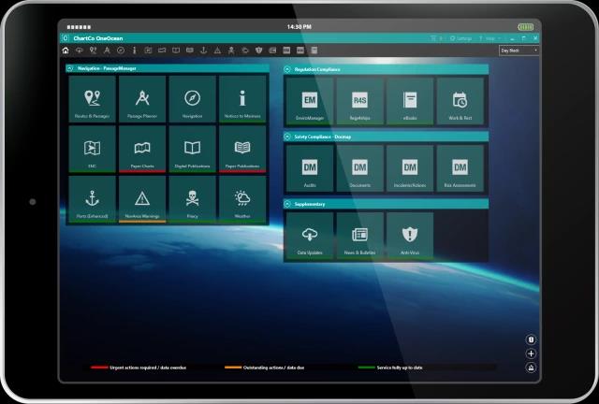Open the Weather tile
This screenshot has height=404, width=599.
242,199
